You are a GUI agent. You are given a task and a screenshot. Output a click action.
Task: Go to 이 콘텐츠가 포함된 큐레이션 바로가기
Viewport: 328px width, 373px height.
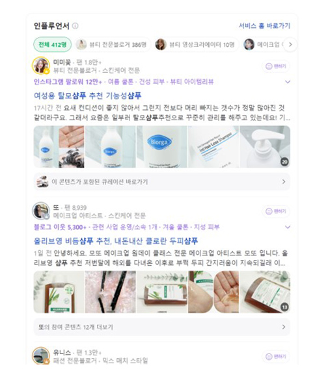(x=162, y=182)
